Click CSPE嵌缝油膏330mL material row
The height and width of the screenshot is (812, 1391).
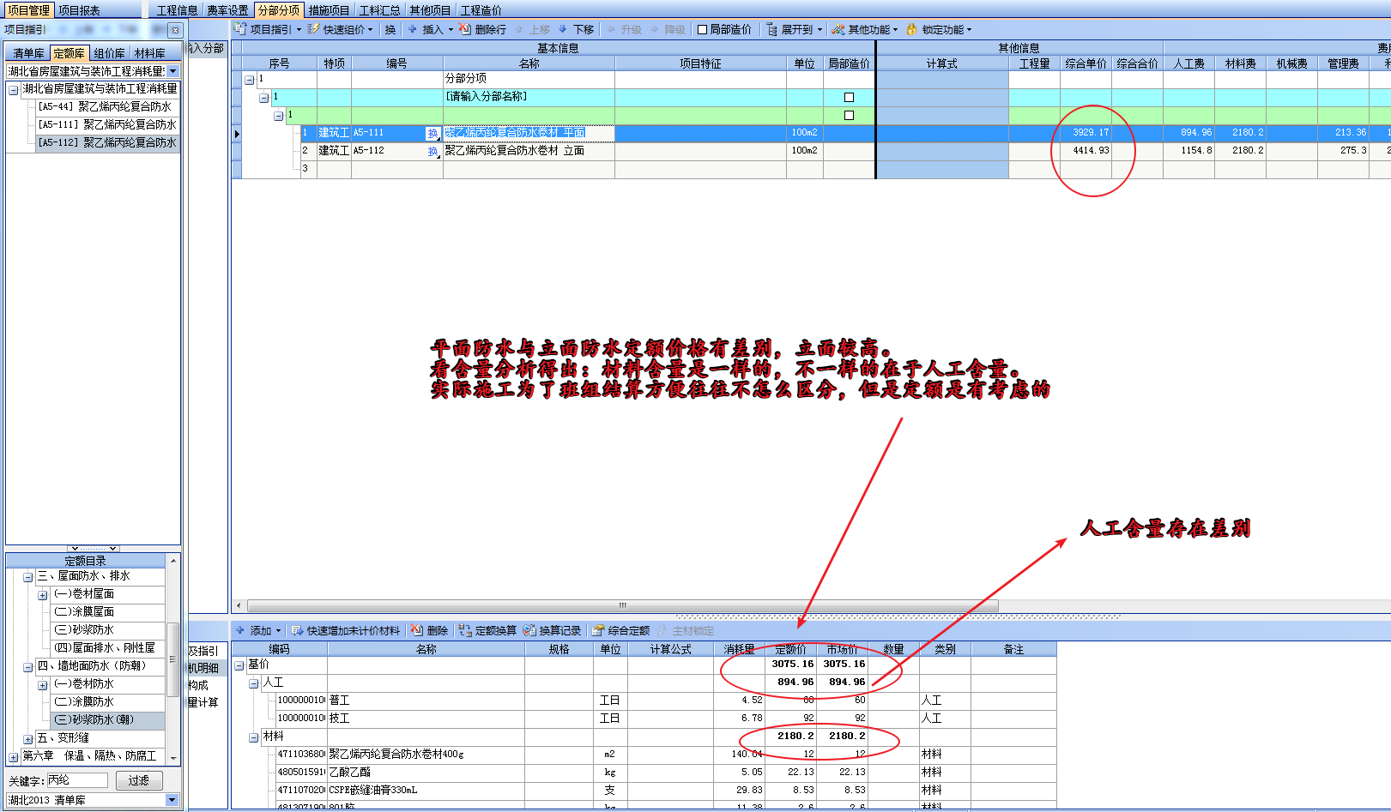[x=644, y=791]
